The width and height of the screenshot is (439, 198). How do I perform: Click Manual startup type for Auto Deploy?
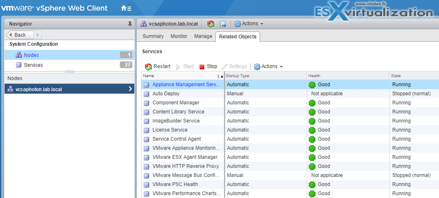click(x=235, y=94)
